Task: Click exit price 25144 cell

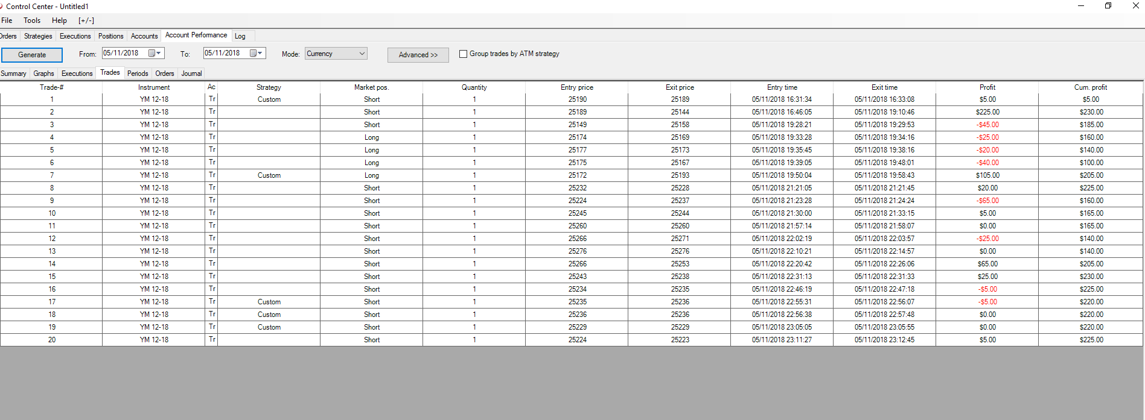Action: [680, 112]
